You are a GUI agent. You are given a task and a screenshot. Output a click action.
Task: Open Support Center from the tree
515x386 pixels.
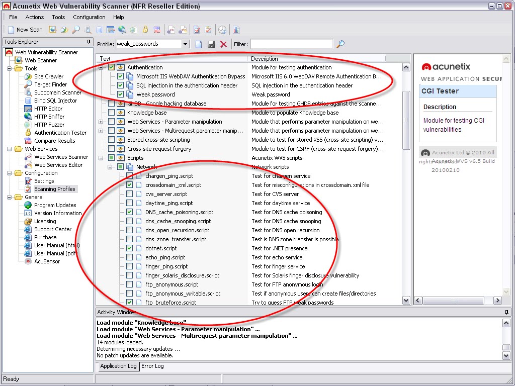pos(52,229)
